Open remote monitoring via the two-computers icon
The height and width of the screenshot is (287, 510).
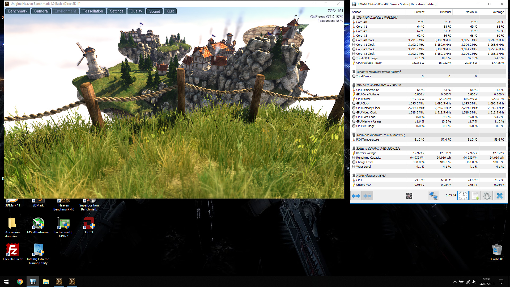tap(433, 196)
